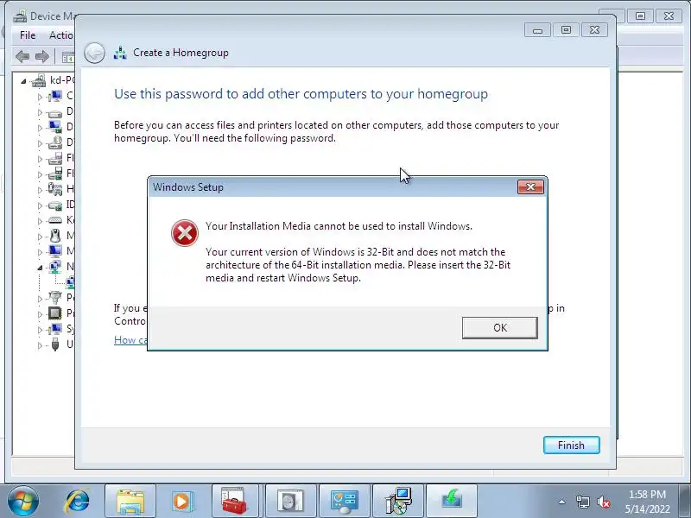Collapse the kd-PC root tree node

(x=24, y=81)
